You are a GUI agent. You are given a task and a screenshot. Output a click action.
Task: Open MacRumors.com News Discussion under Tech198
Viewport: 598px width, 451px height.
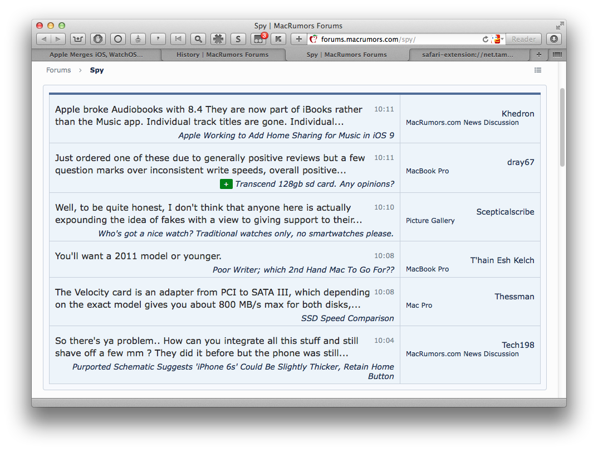click(462, 354)
